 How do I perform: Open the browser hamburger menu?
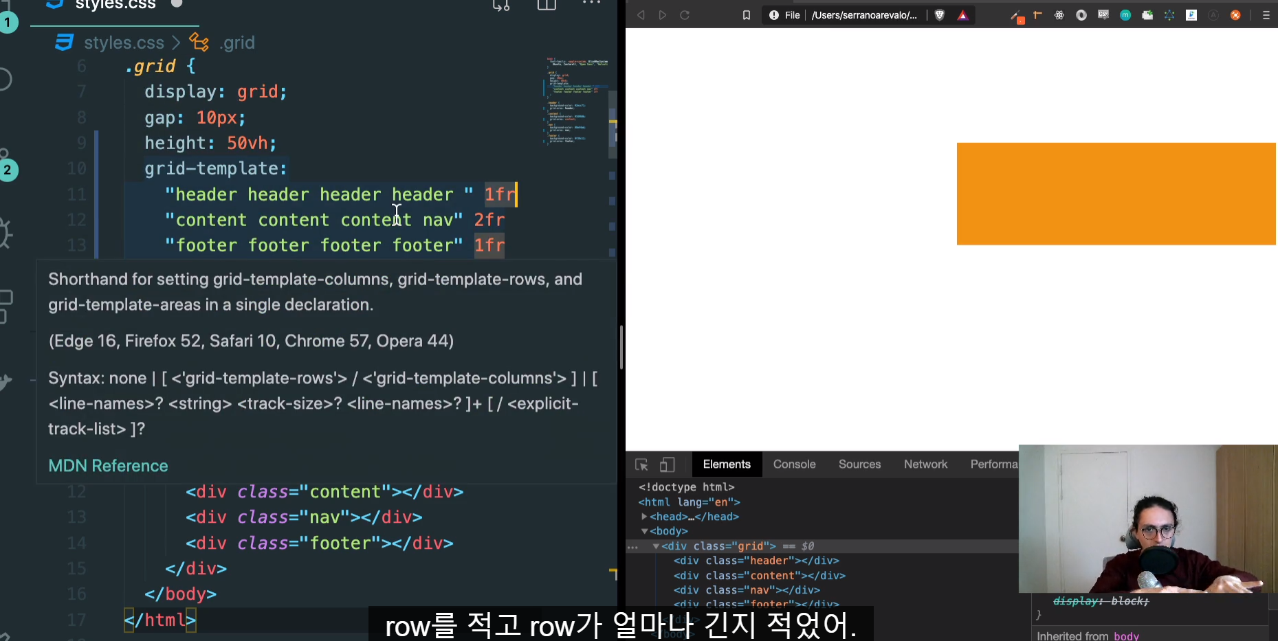pos(1266,15)
